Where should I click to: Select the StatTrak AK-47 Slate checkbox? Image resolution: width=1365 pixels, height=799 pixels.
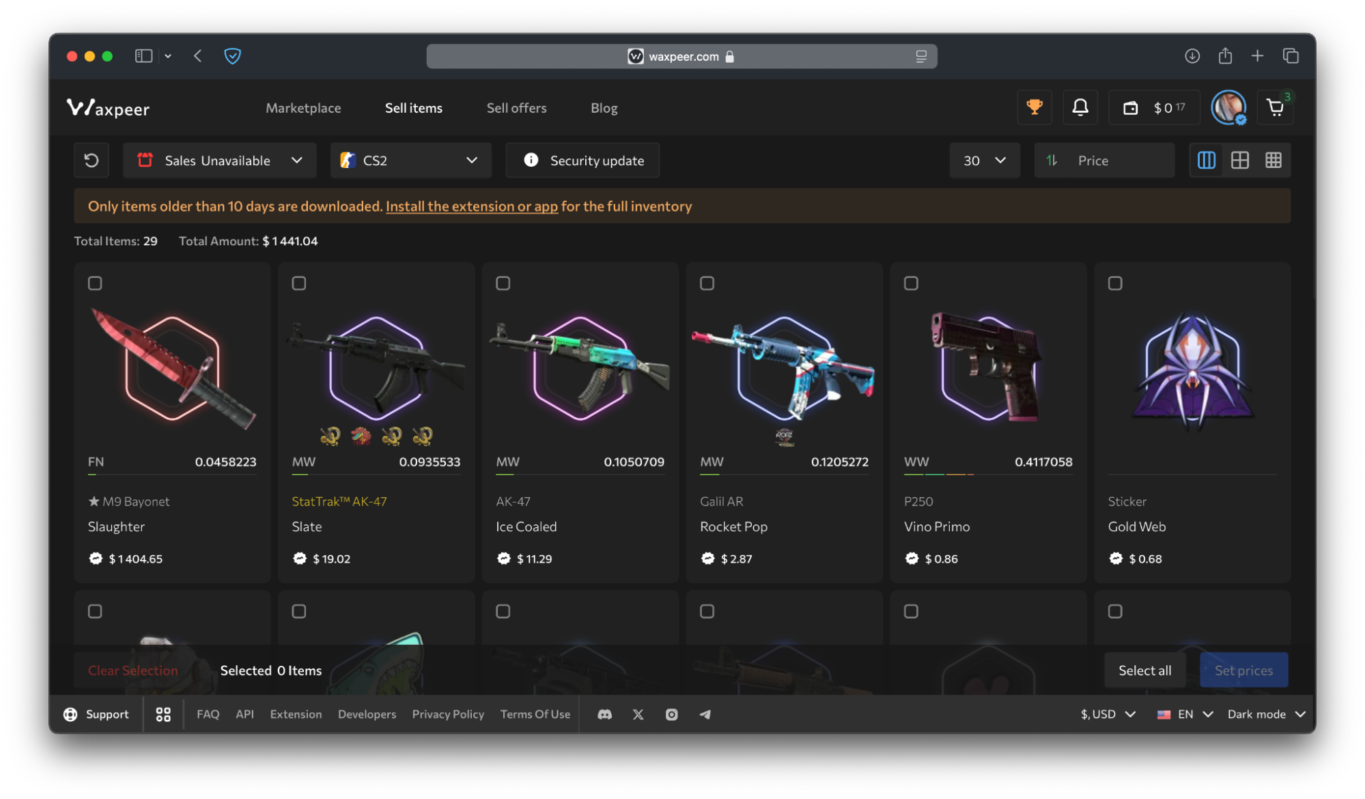[x=299, y=283]
